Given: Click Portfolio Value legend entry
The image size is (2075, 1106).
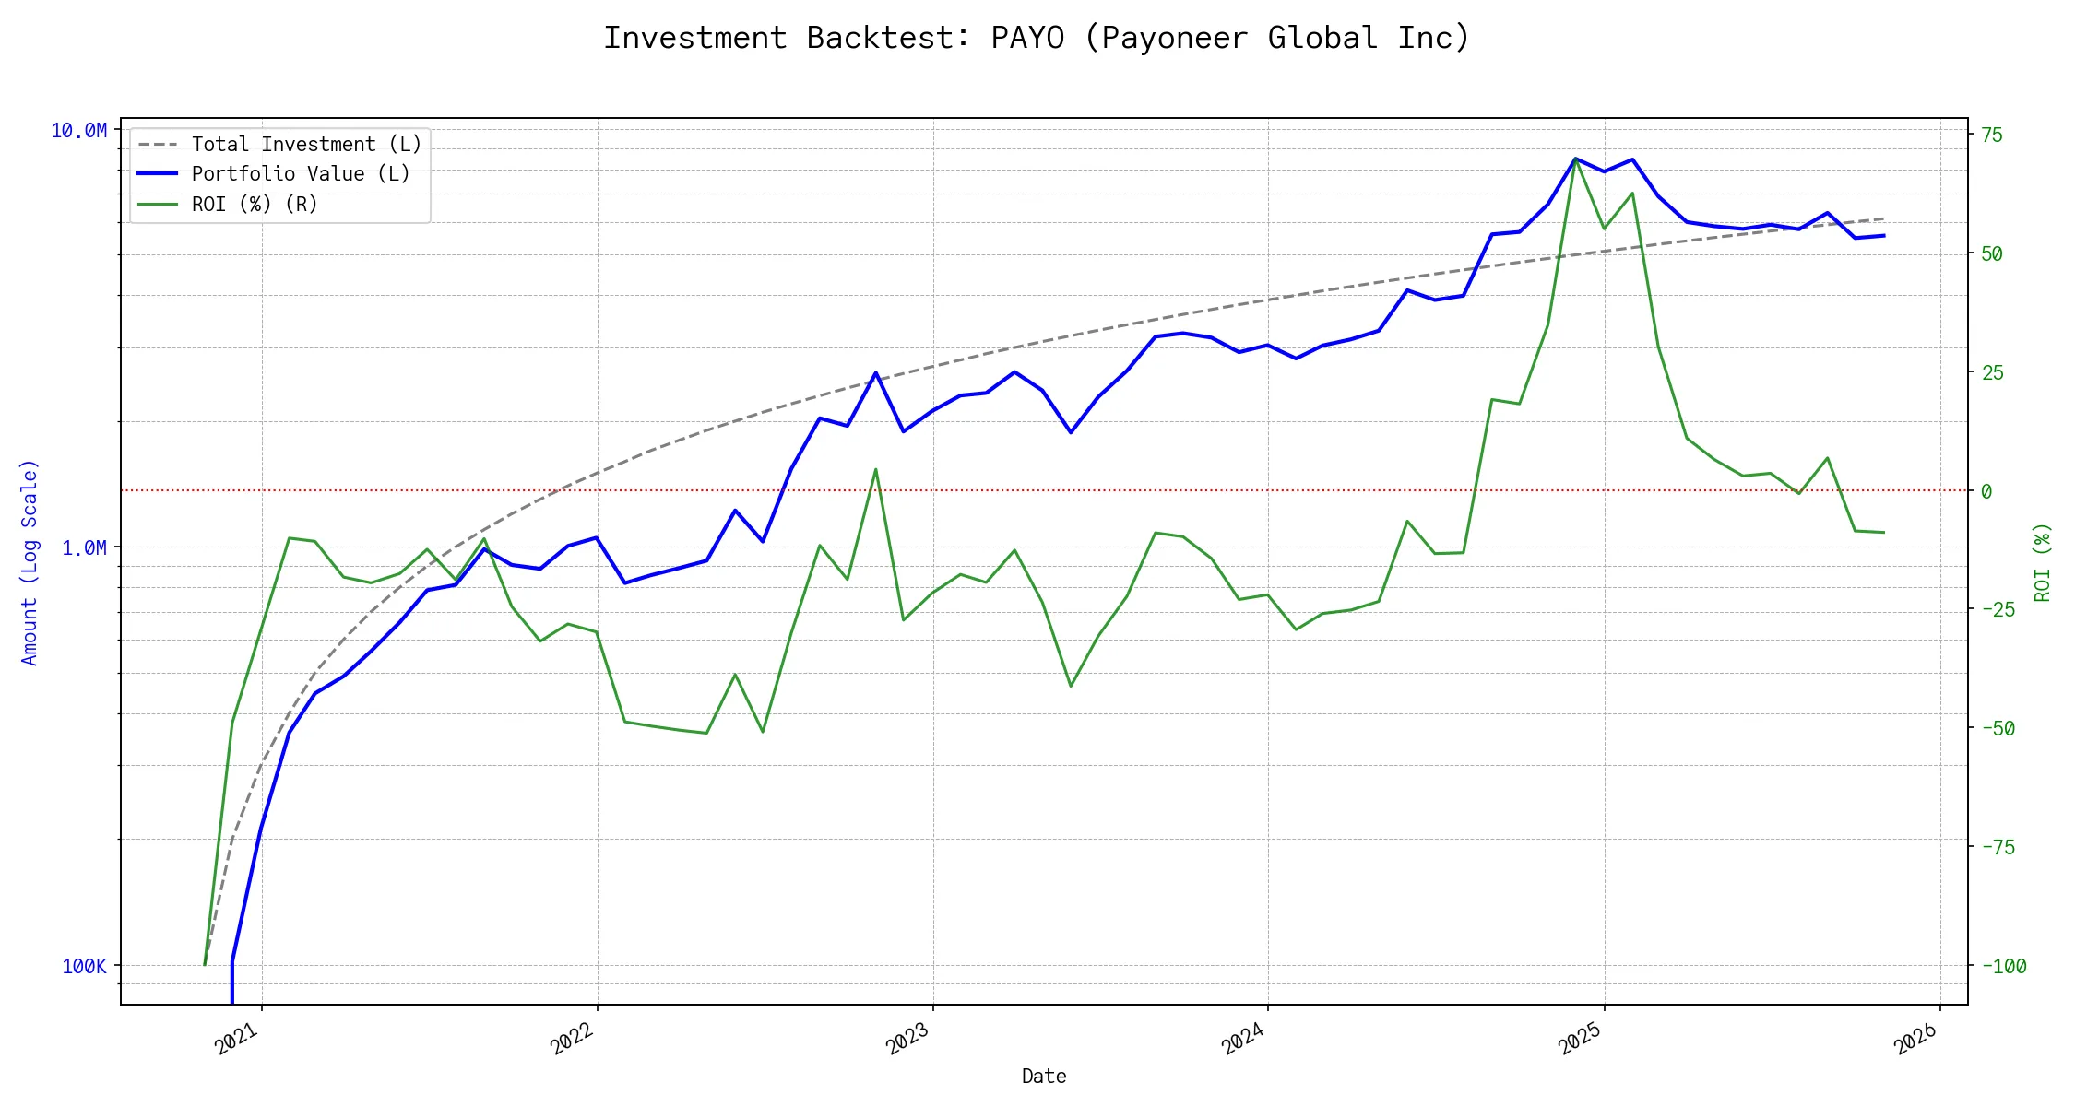Looking at the screenshot, I should tap(300, 174).
